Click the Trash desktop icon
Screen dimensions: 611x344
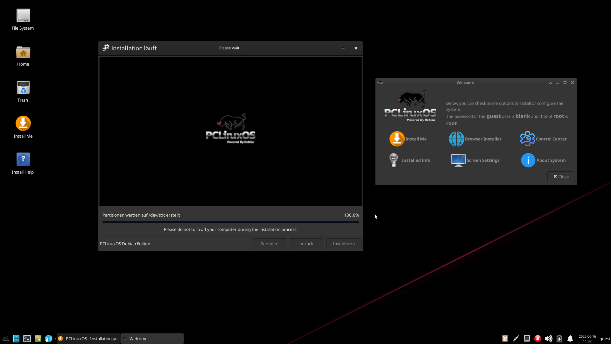[23, 88]
